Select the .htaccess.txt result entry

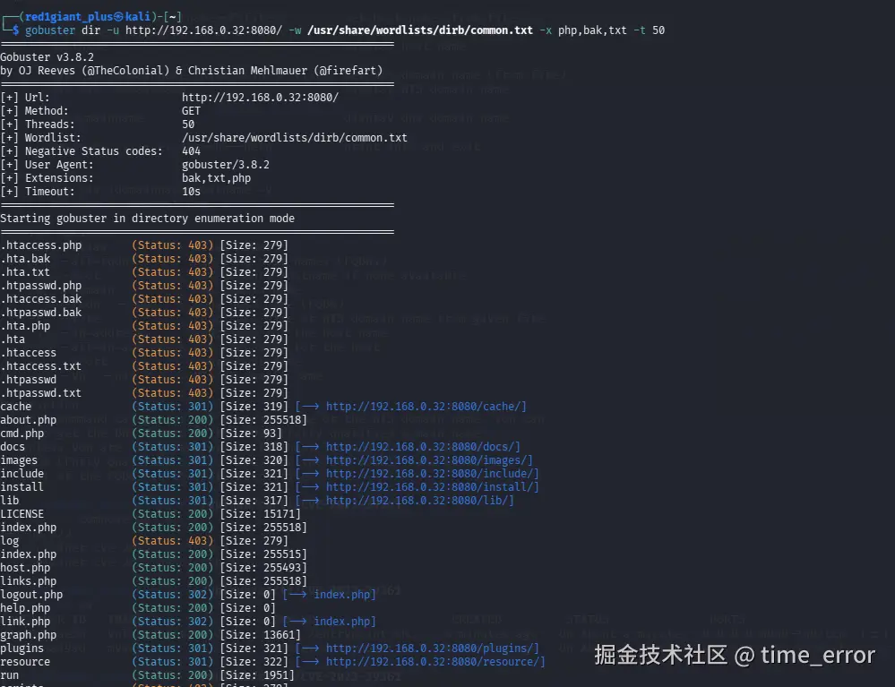tap(40, 366)
